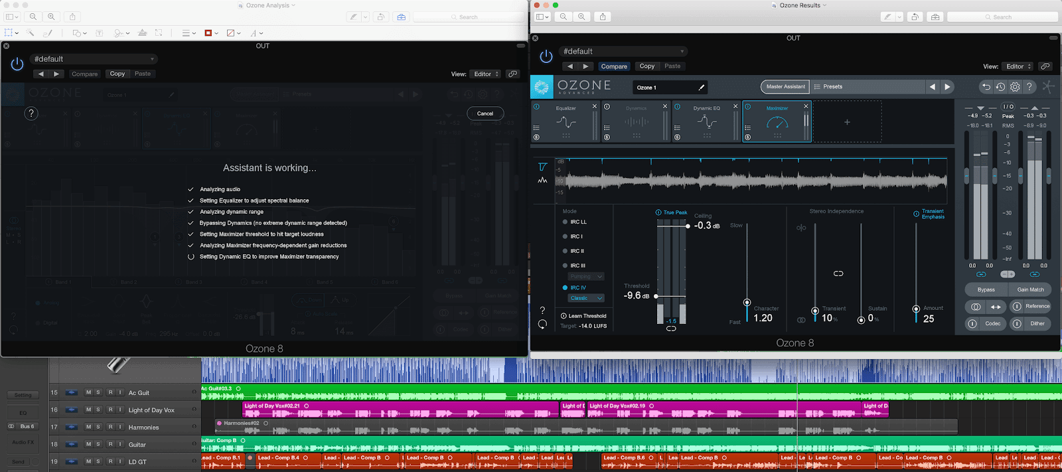Viewport: 1062px width, 472px height.
Task: Click the help question mark in Ozone header
Action: tap(1029, 86)
